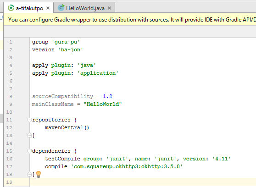Viewport: 256px width, 187px height.
Task: Collapse the dependencies block fold marker
Action: 29,151
